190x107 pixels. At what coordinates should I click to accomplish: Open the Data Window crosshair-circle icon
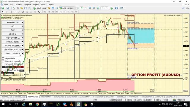point(18,8)
